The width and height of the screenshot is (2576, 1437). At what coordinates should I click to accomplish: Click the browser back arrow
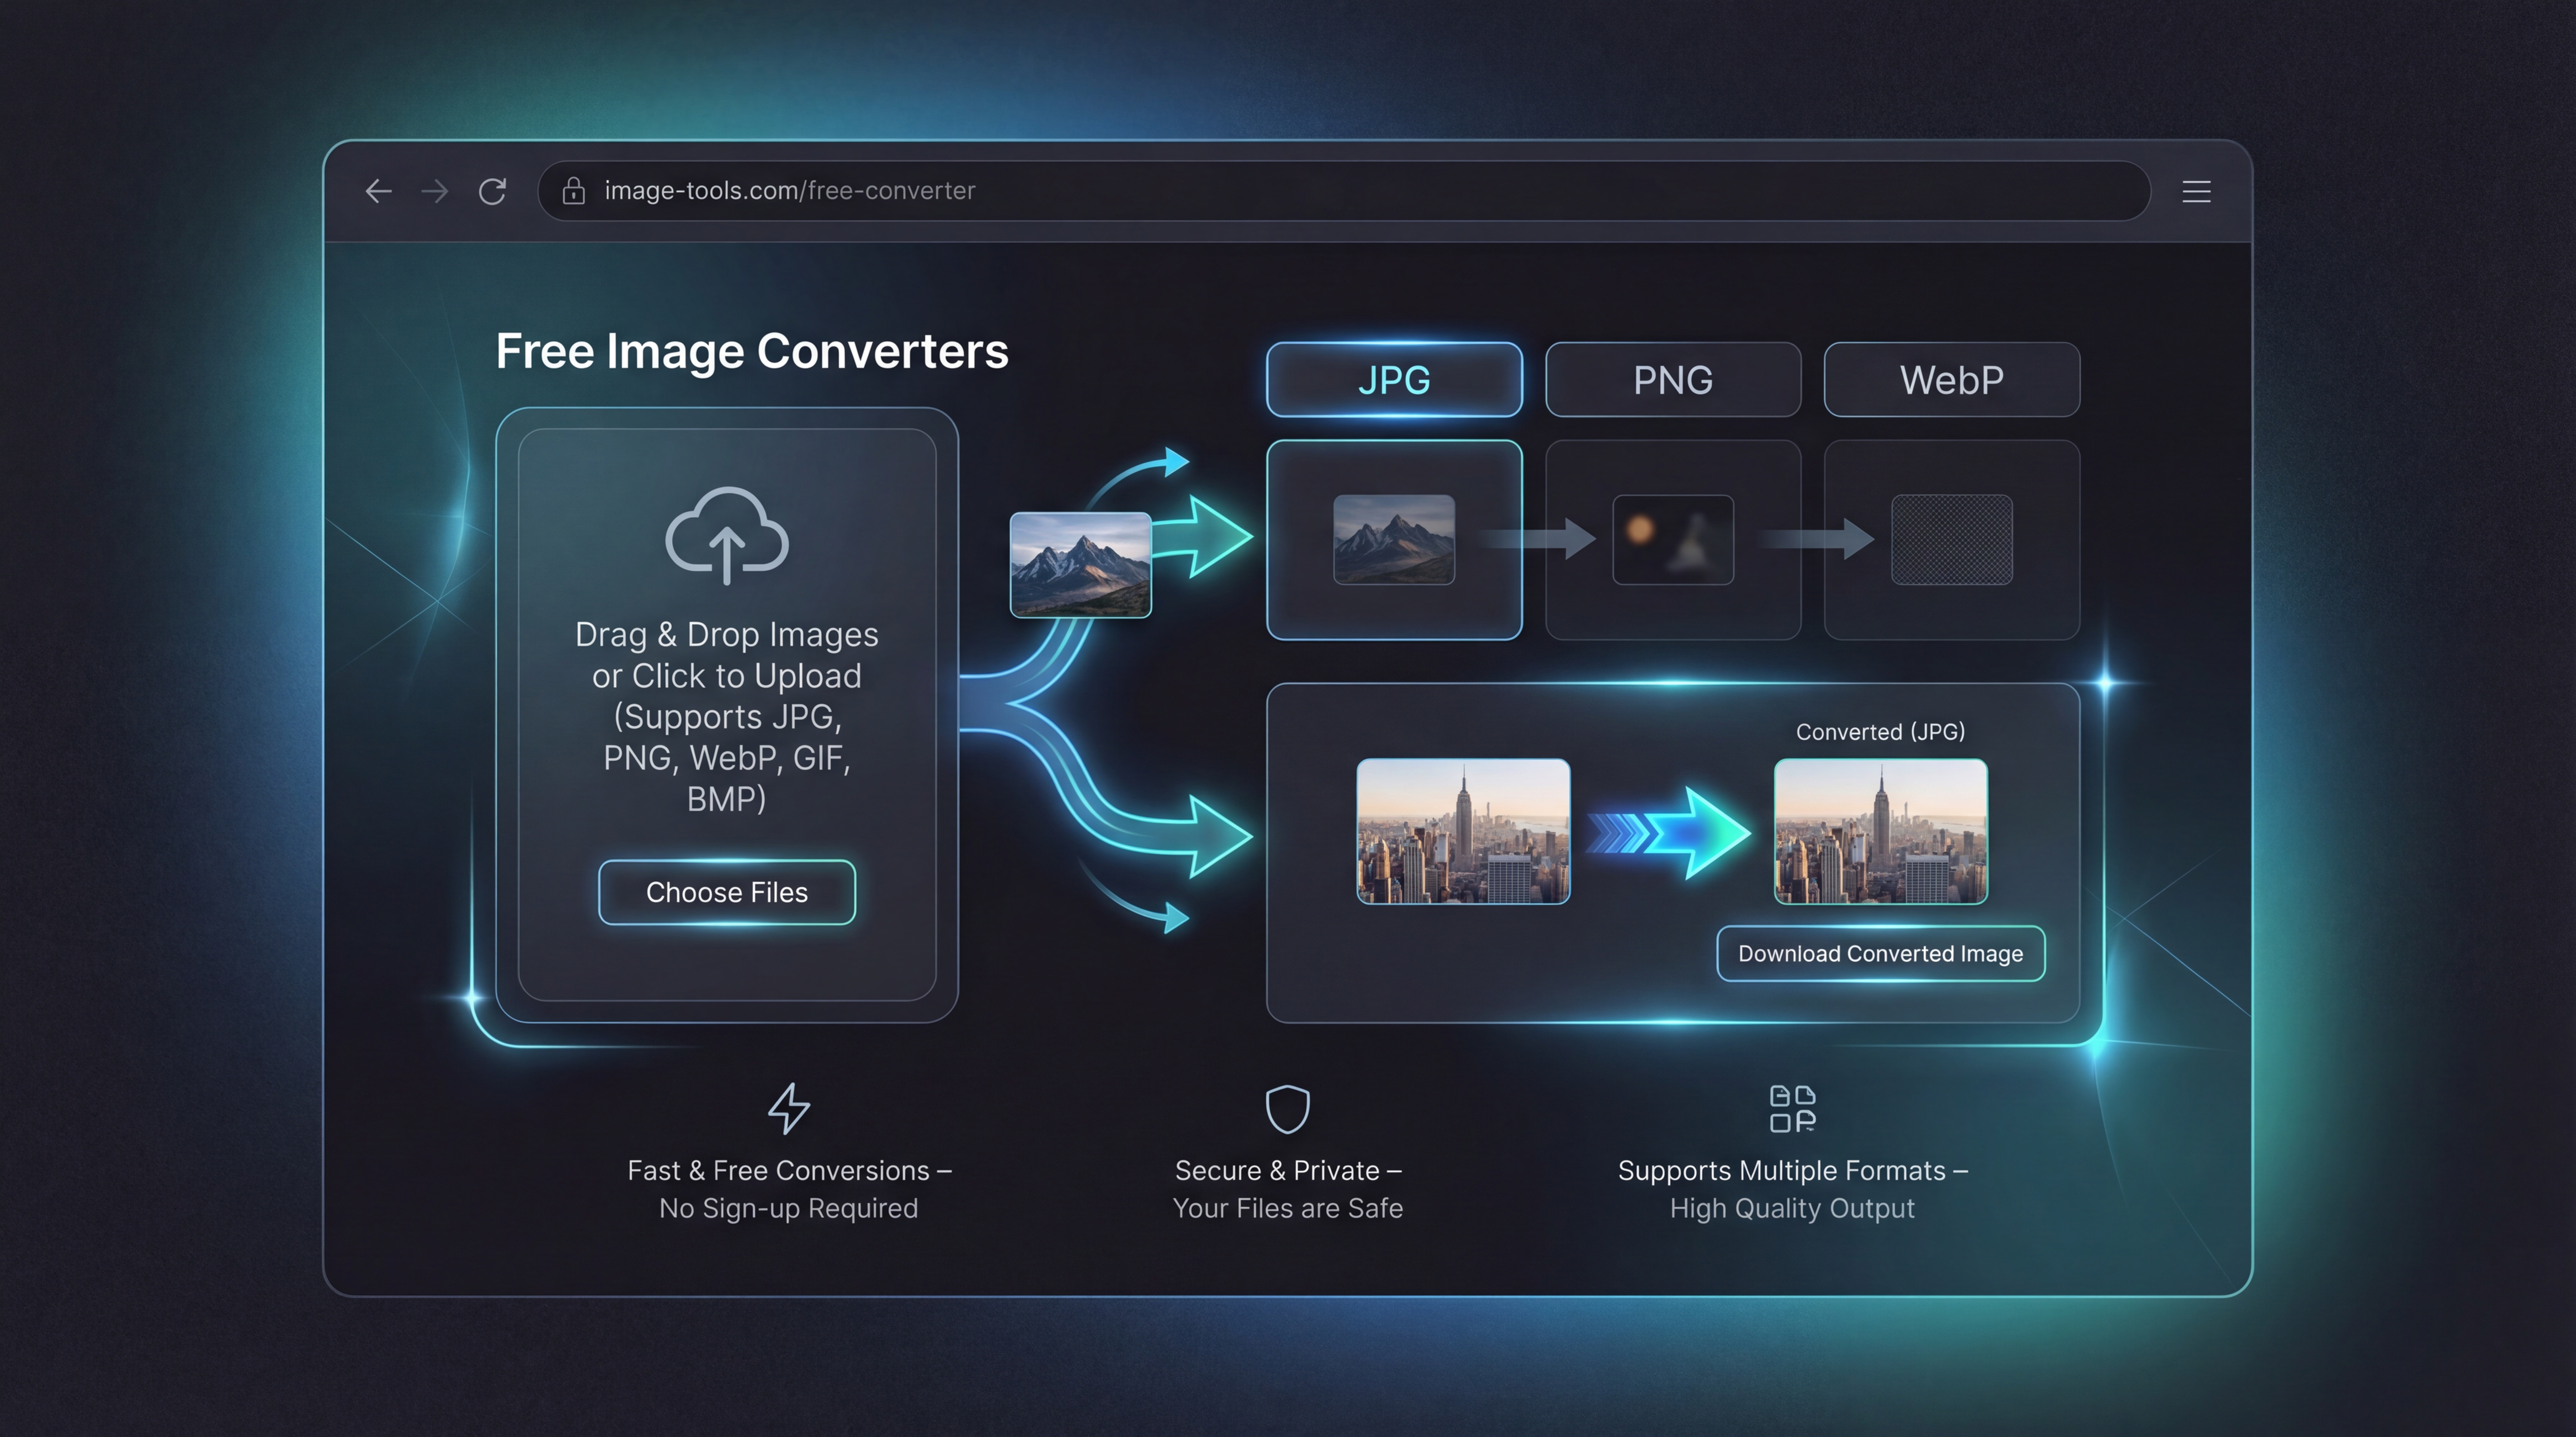[x=378, y=191]
